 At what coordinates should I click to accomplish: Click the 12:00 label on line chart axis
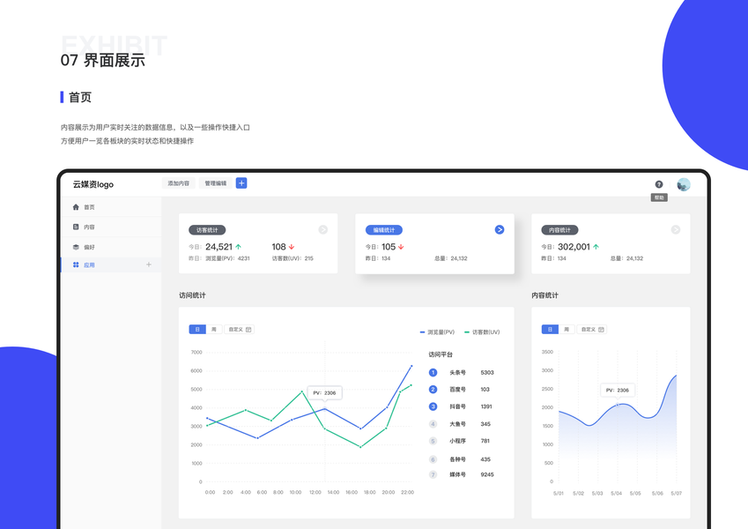pyautogui.click(x=315, y=492)
